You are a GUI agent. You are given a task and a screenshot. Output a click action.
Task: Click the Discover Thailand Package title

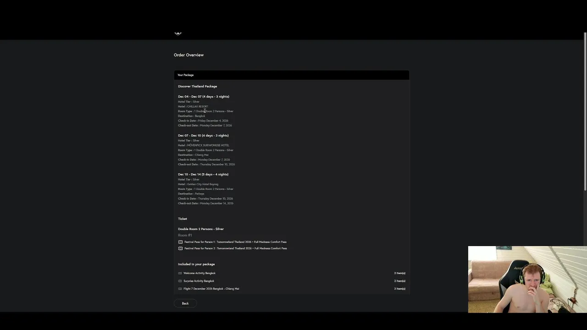(x=197, y=86)
